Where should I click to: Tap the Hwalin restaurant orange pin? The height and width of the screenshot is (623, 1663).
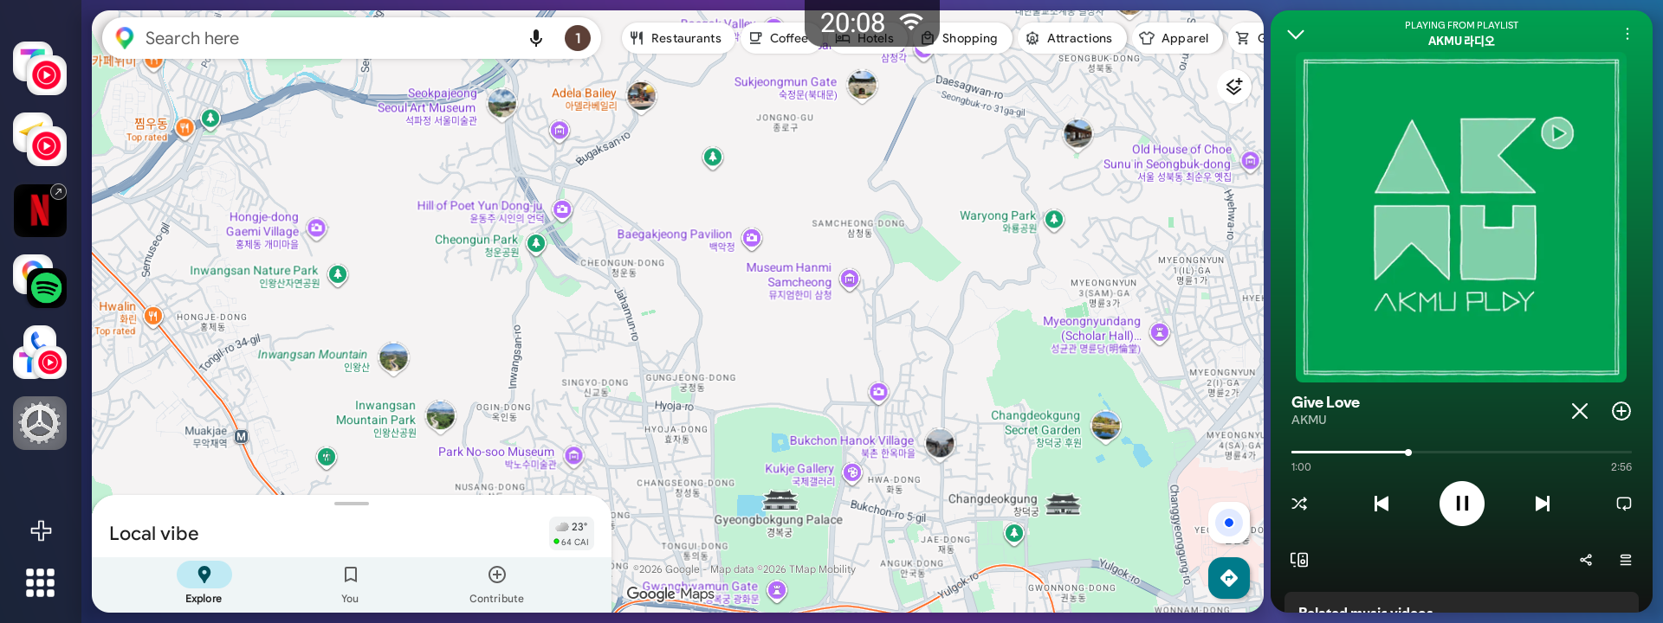[x=152, y=316]
